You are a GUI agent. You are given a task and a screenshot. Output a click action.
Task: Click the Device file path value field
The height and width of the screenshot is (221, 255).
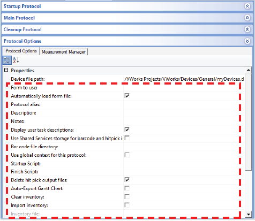point(184,79)
